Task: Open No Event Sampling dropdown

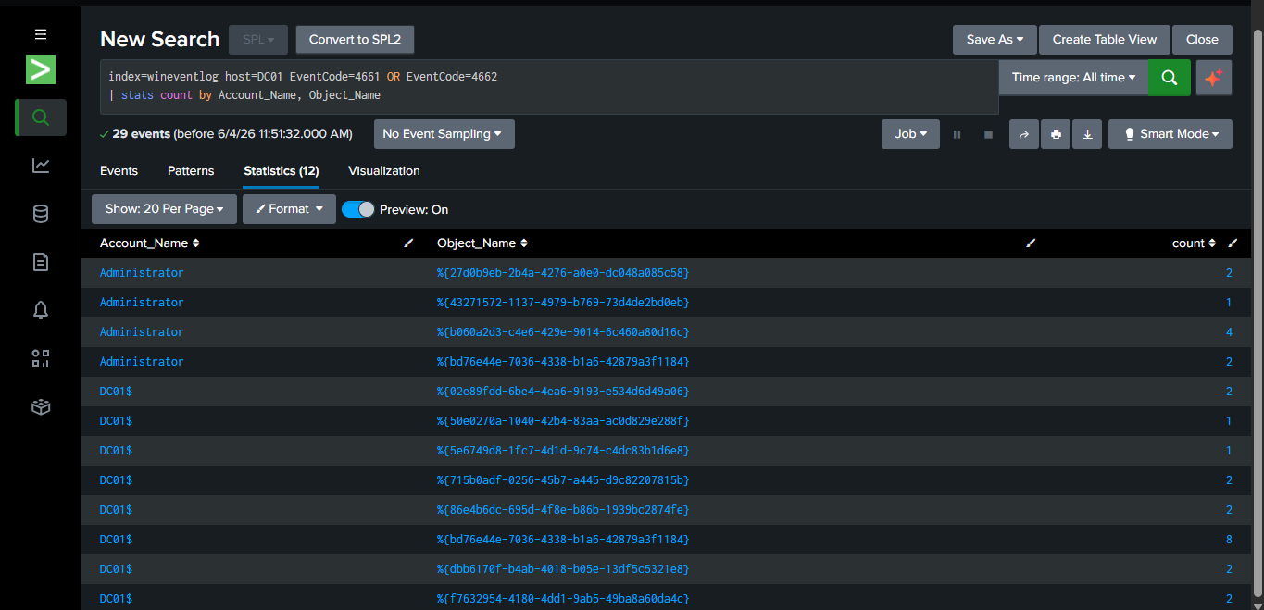Action: pos(444,134)
